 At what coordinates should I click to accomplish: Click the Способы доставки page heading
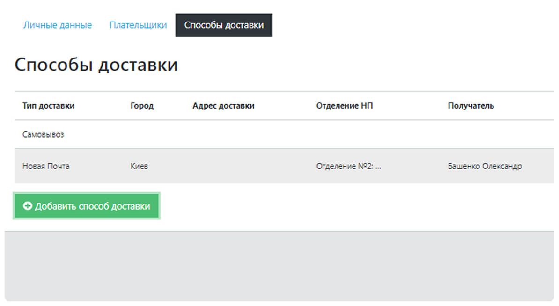[96, 65]
